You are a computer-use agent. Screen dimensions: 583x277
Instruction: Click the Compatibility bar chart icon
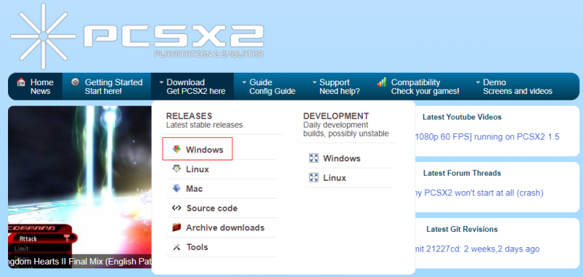click(x=381, y=82)
